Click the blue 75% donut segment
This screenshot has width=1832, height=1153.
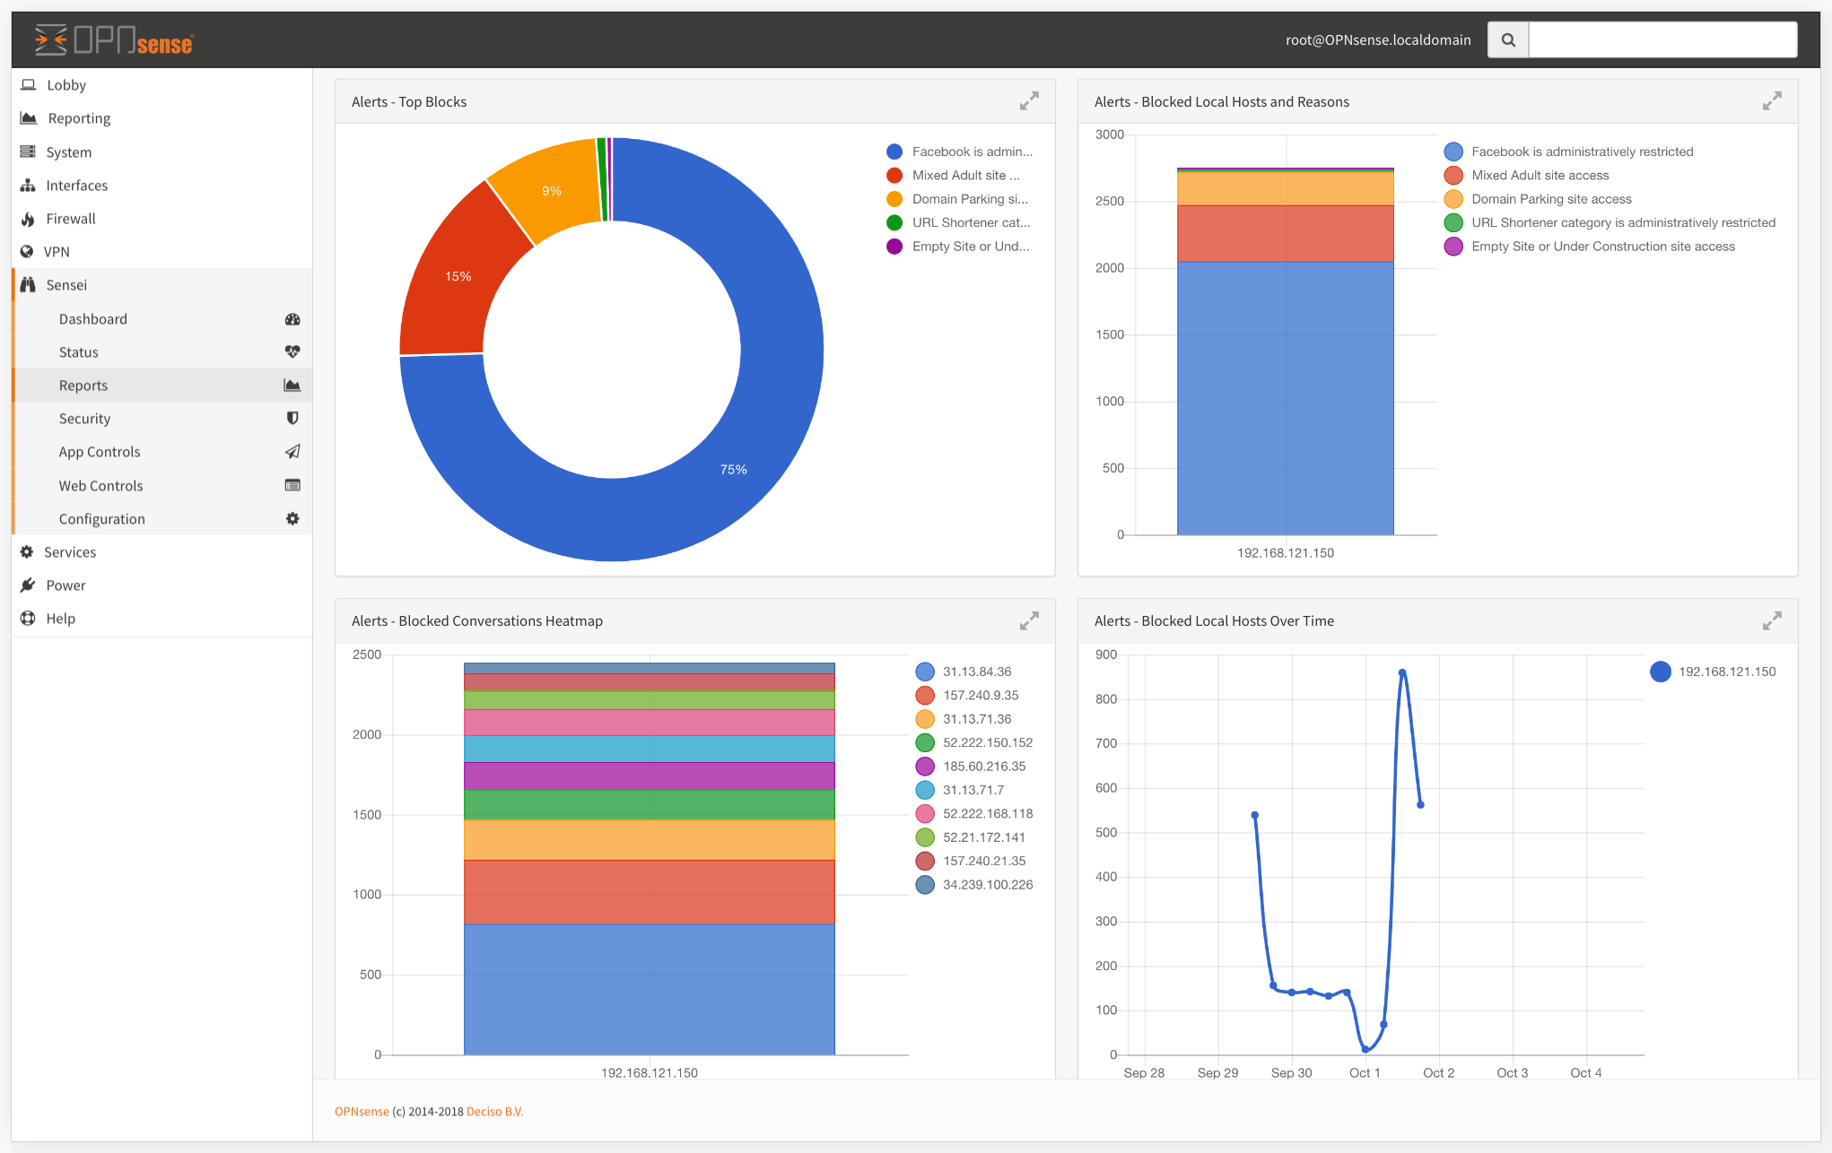coord(733,468)
